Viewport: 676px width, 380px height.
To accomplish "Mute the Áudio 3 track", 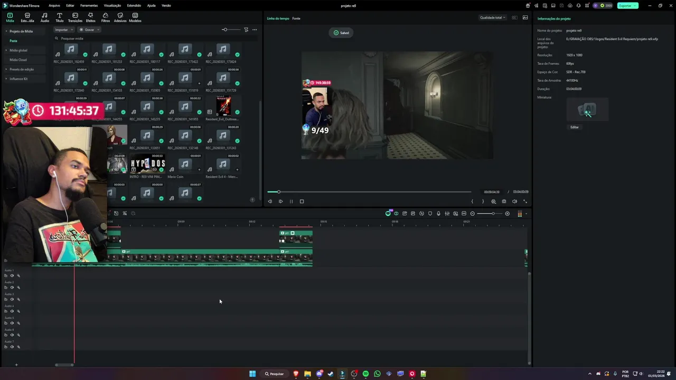I will (12, 299).
